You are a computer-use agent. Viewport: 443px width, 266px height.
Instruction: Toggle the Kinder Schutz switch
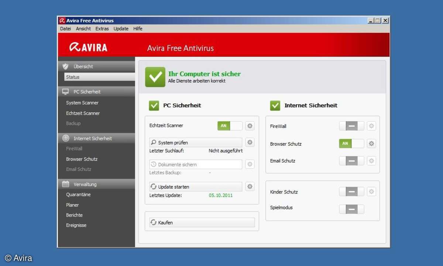point(351,192)
